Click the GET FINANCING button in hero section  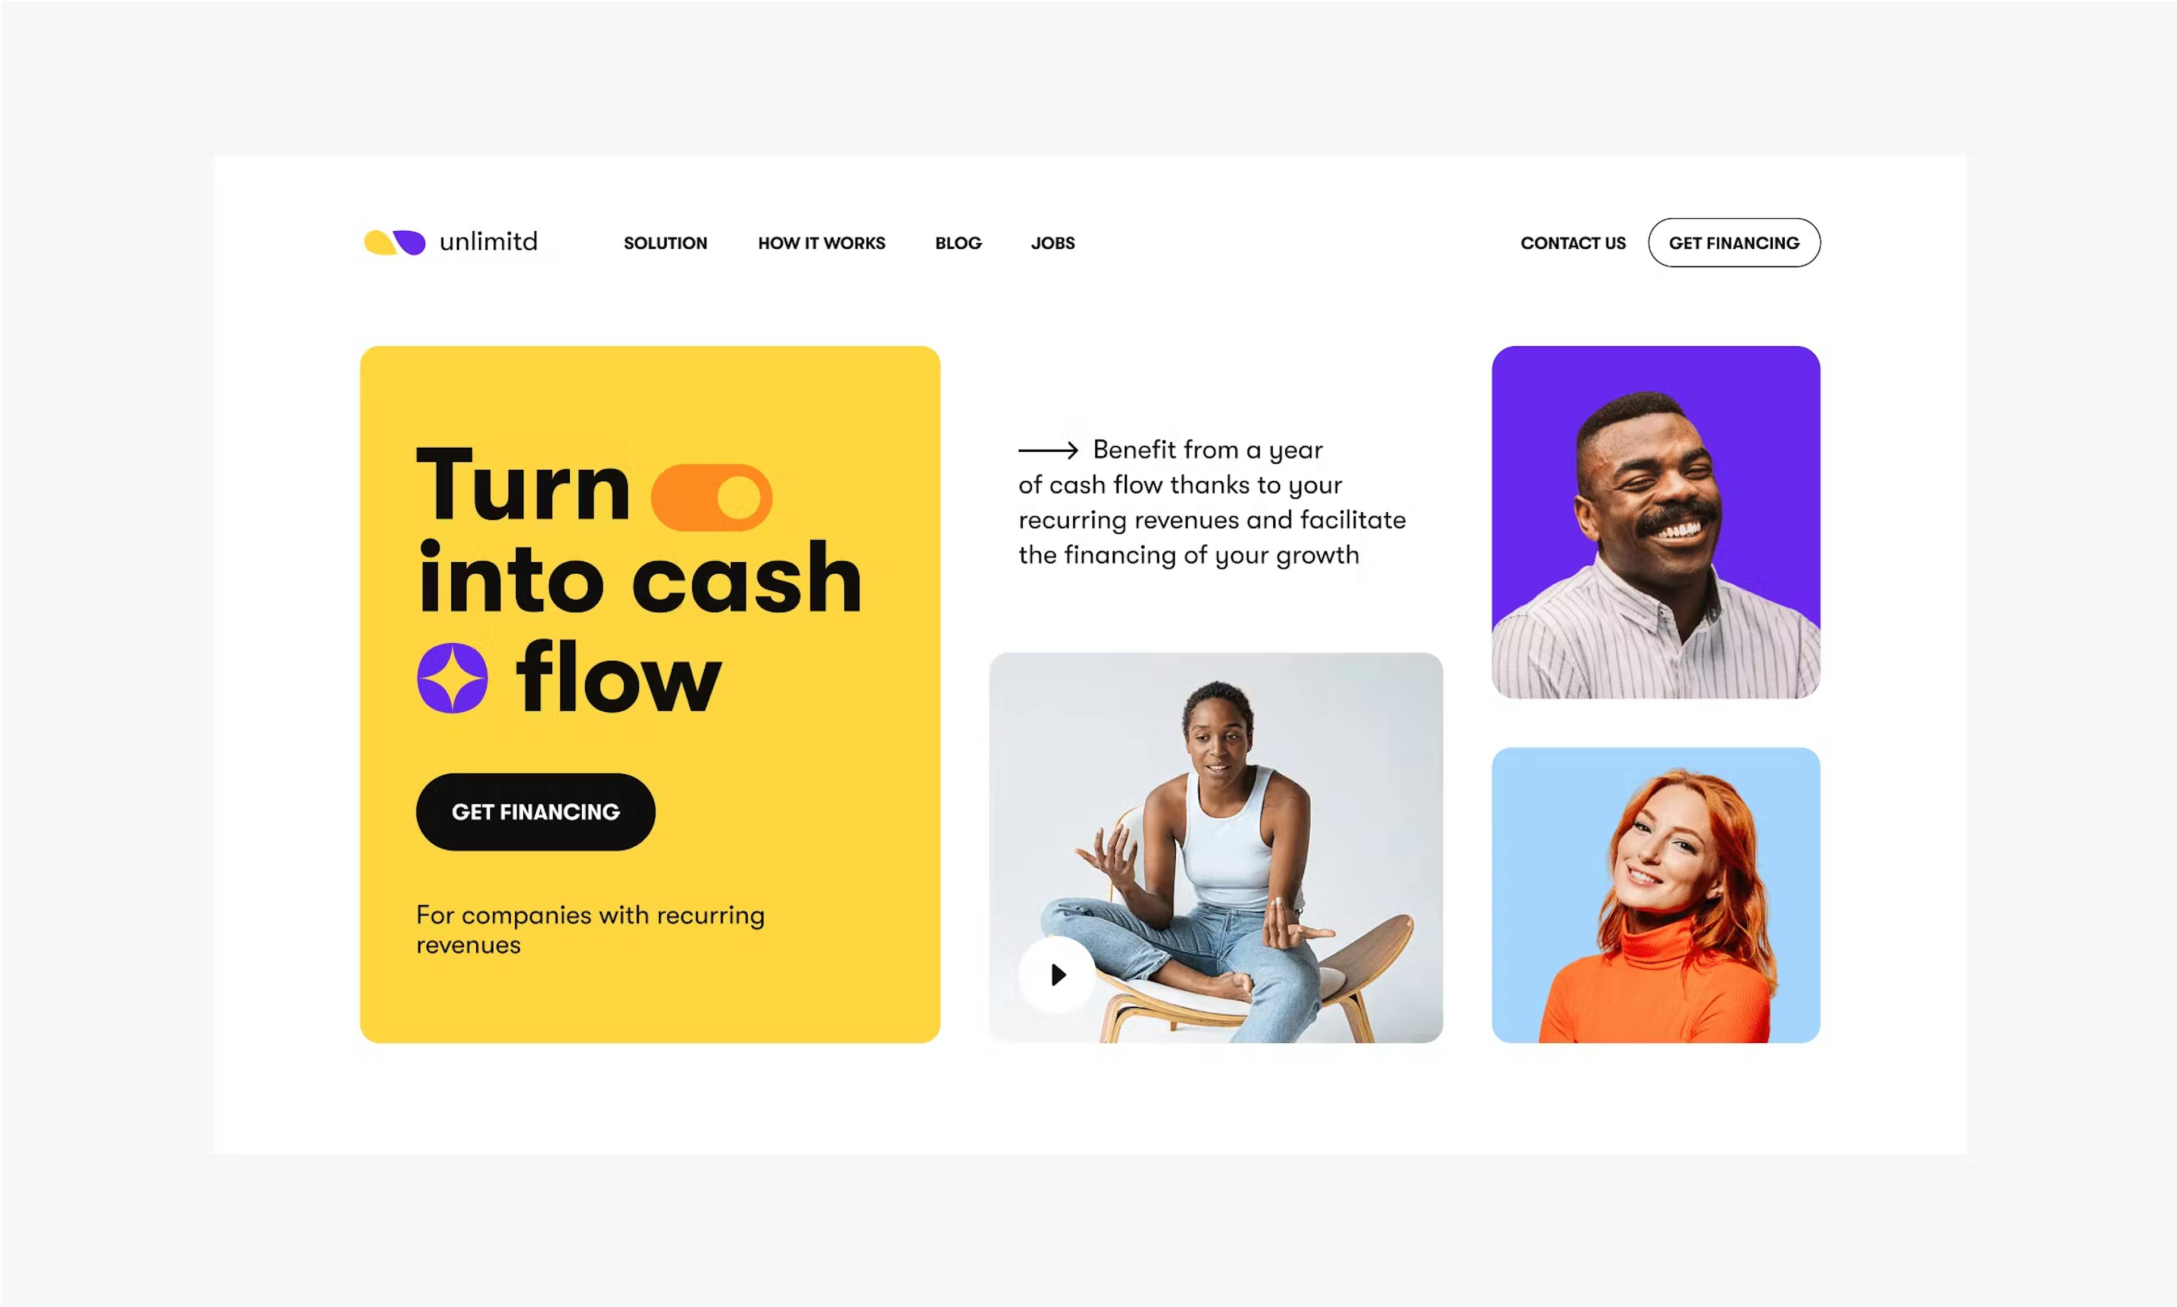(x=536, y=811)
